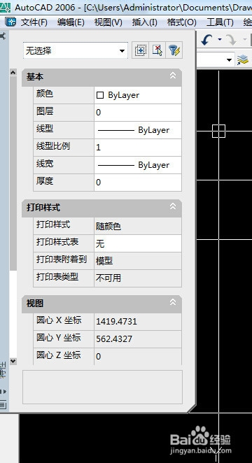Image resolution: width=252 pixels, height=463 pixels.
Task: Open the 视图(V) menu
Action: [108, 22]
